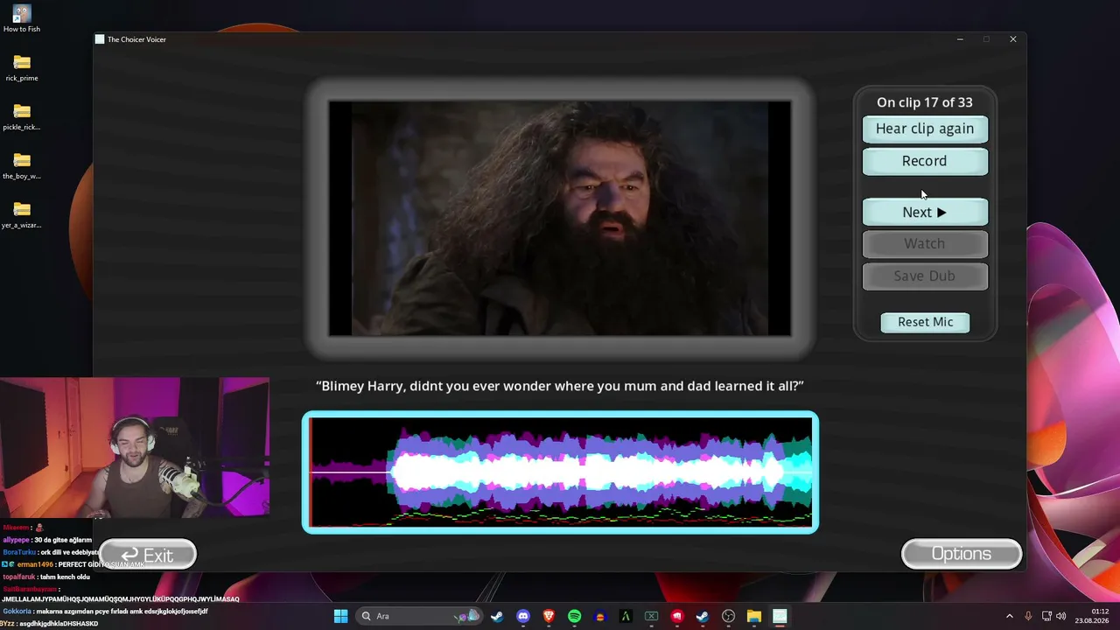Open network settings from system tray

pos(1046,616)
